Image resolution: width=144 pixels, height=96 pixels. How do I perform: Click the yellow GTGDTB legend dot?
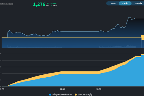click(x=76, y=94)
